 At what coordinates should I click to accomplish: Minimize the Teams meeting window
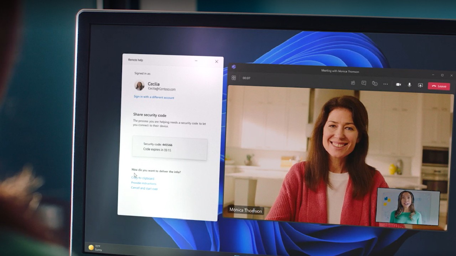[433, 75]
